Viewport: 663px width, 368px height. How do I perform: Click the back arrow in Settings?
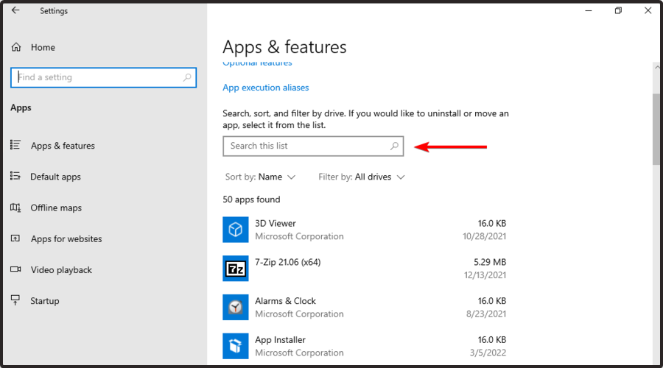coord(15,10)
